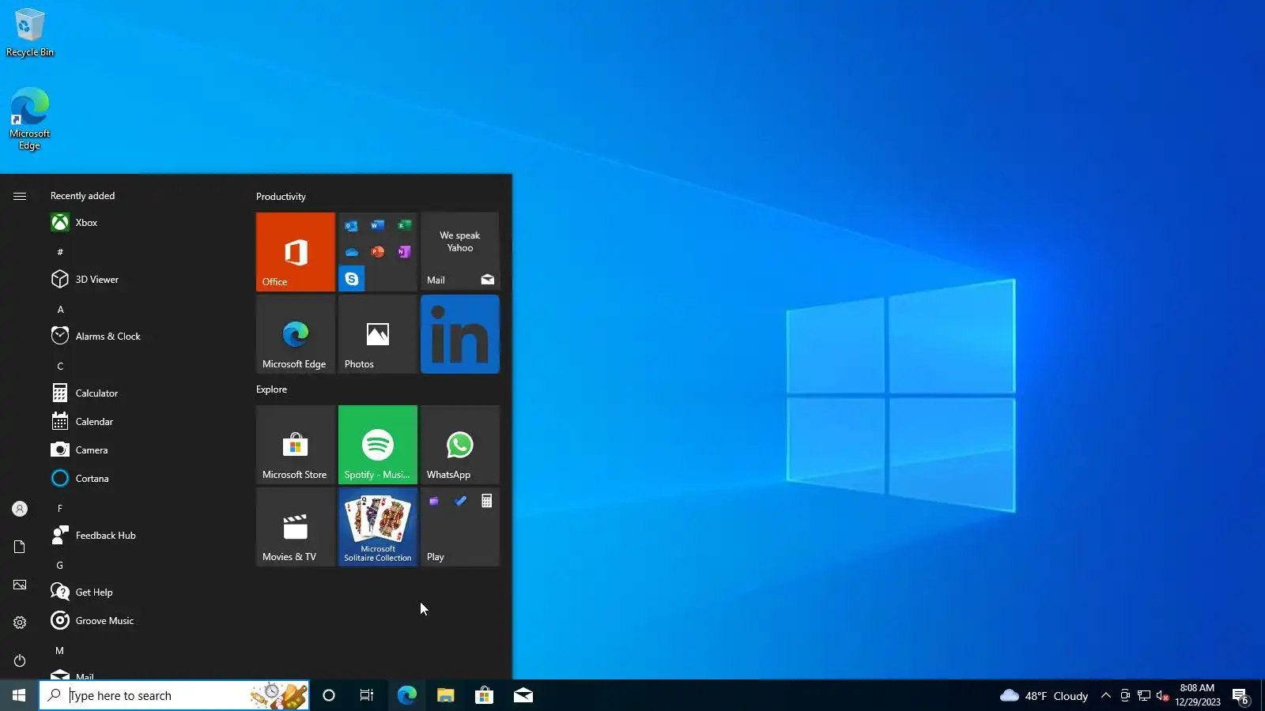The width and height of the screenshot is (1265, 711).
Task: Launch Calculator from the app list
Action: (x=142, y=393)
